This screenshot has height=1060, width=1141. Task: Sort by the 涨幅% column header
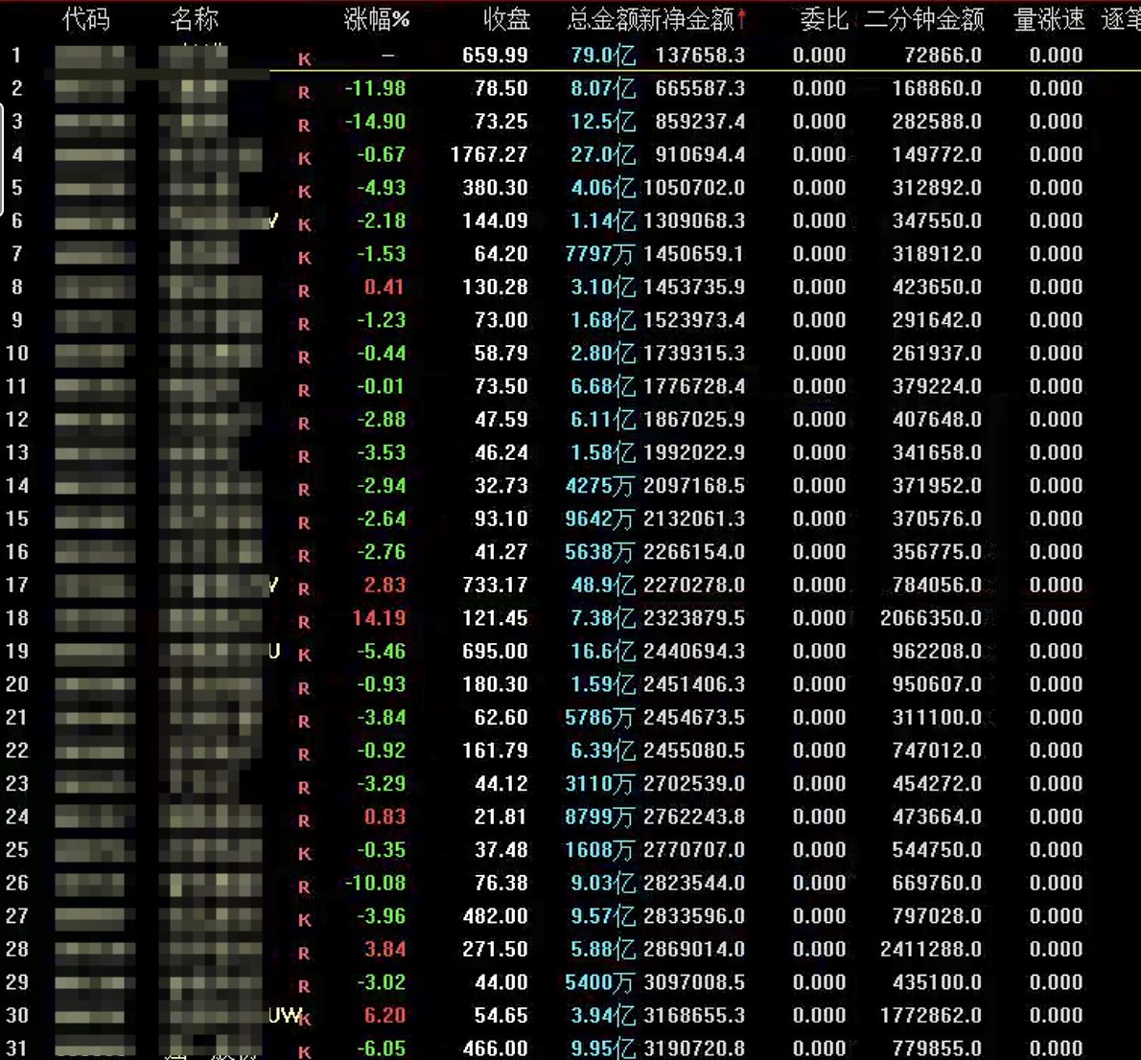(x=376, y=19)
